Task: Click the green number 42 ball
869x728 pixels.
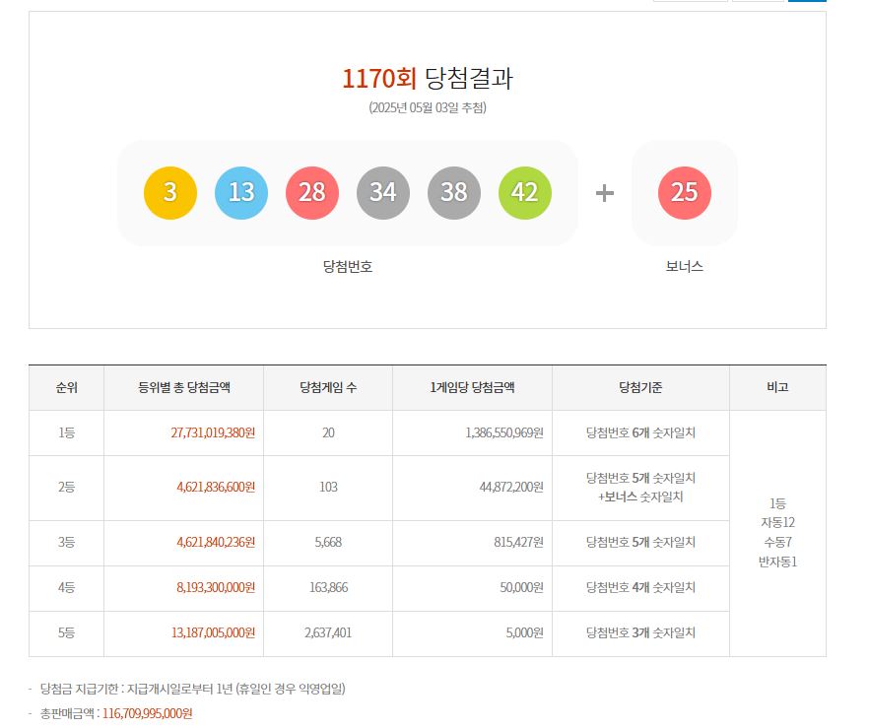Action: pyautogui.click(x=525, y=193)
